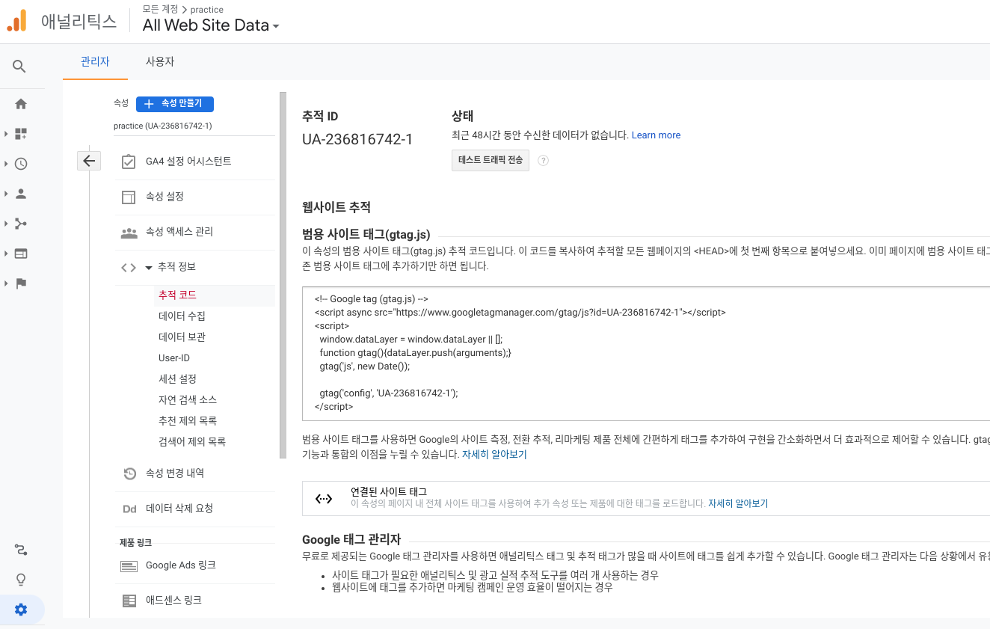Open the Learn more link
Image resolution: width=990 pixels, height=629 pixels.
coord(656,135)
